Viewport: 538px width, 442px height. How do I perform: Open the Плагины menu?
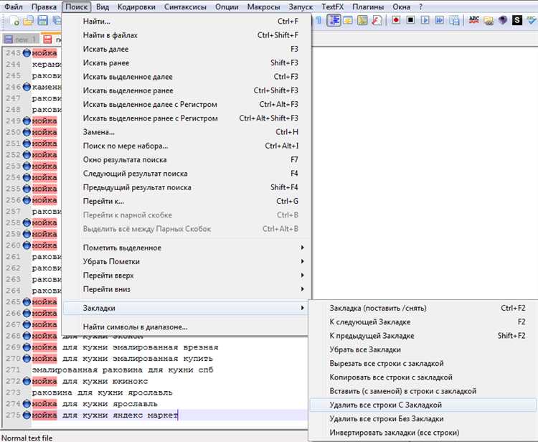368,7
